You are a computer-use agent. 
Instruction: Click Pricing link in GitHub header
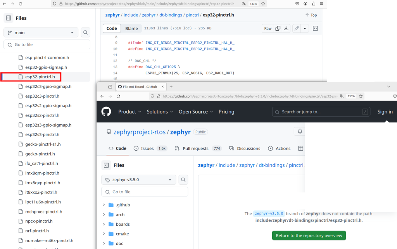coord(226,112)
